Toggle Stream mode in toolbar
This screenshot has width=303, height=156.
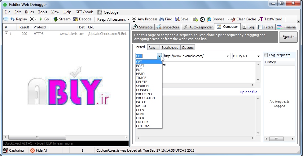point(62,19)
